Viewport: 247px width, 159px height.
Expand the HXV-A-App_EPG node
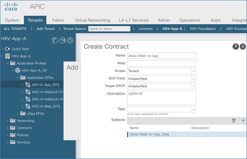pos(23,85)
